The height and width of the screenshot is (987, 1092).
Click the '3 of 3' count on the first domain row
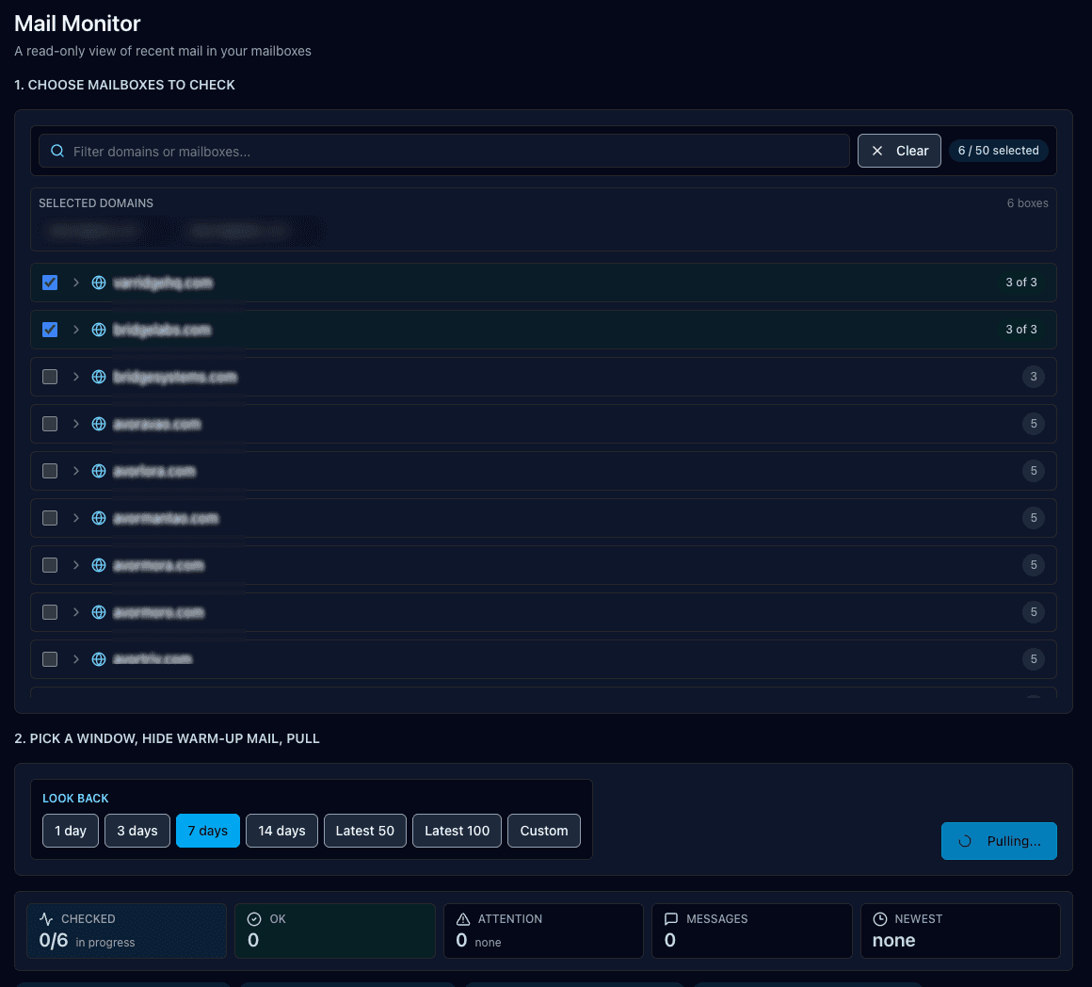(1021, 283)
